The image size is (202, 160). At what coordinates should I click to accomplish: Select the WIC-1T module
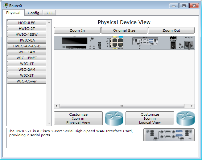(27, 64)
